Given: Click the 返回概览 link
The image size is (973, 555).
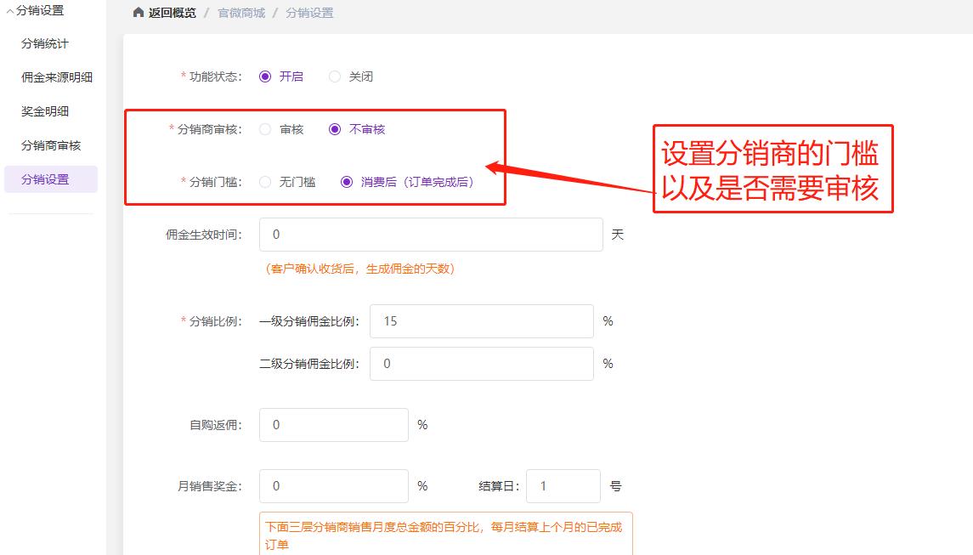Looking at the screenshot, I should (170, 13).
